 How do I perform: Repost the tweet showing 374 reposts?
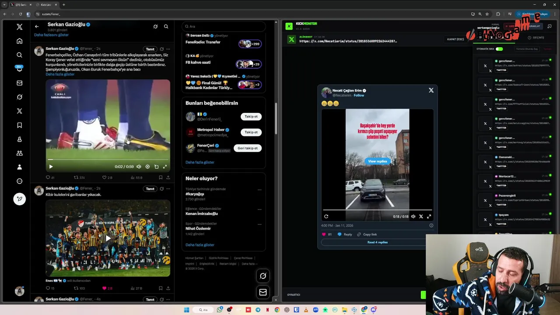(79, 178)
